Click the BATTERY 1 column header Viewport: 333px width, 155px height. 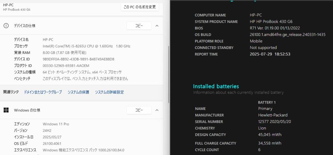(x=267, y=102)
